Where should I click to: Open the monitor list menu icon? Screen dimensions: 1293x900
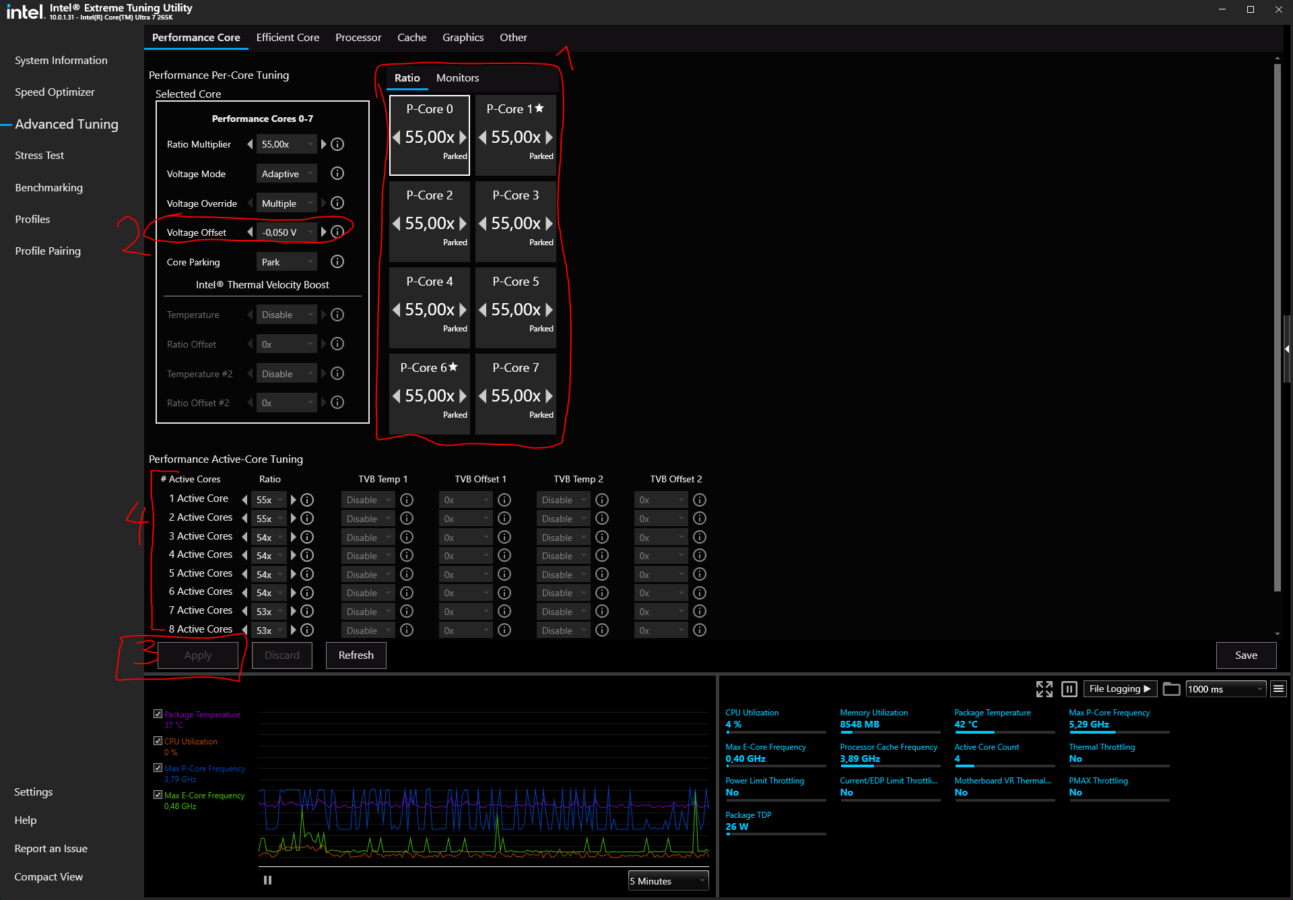(1278, 688)
